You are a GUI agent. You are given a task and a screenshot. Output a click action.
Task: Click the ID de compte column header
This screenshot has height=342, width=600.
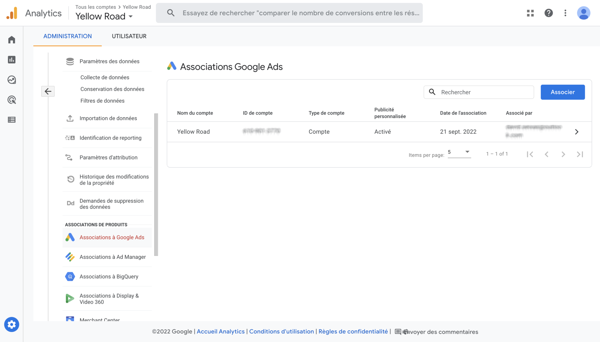click(258, 113)
